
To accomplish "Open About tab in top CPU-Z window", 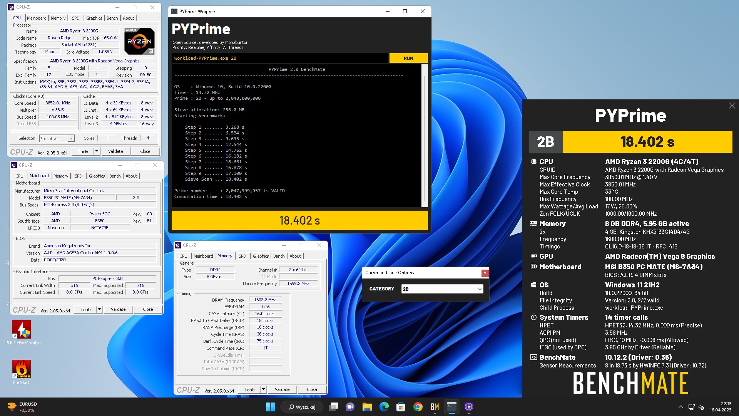I will click(x=129, y=18).
